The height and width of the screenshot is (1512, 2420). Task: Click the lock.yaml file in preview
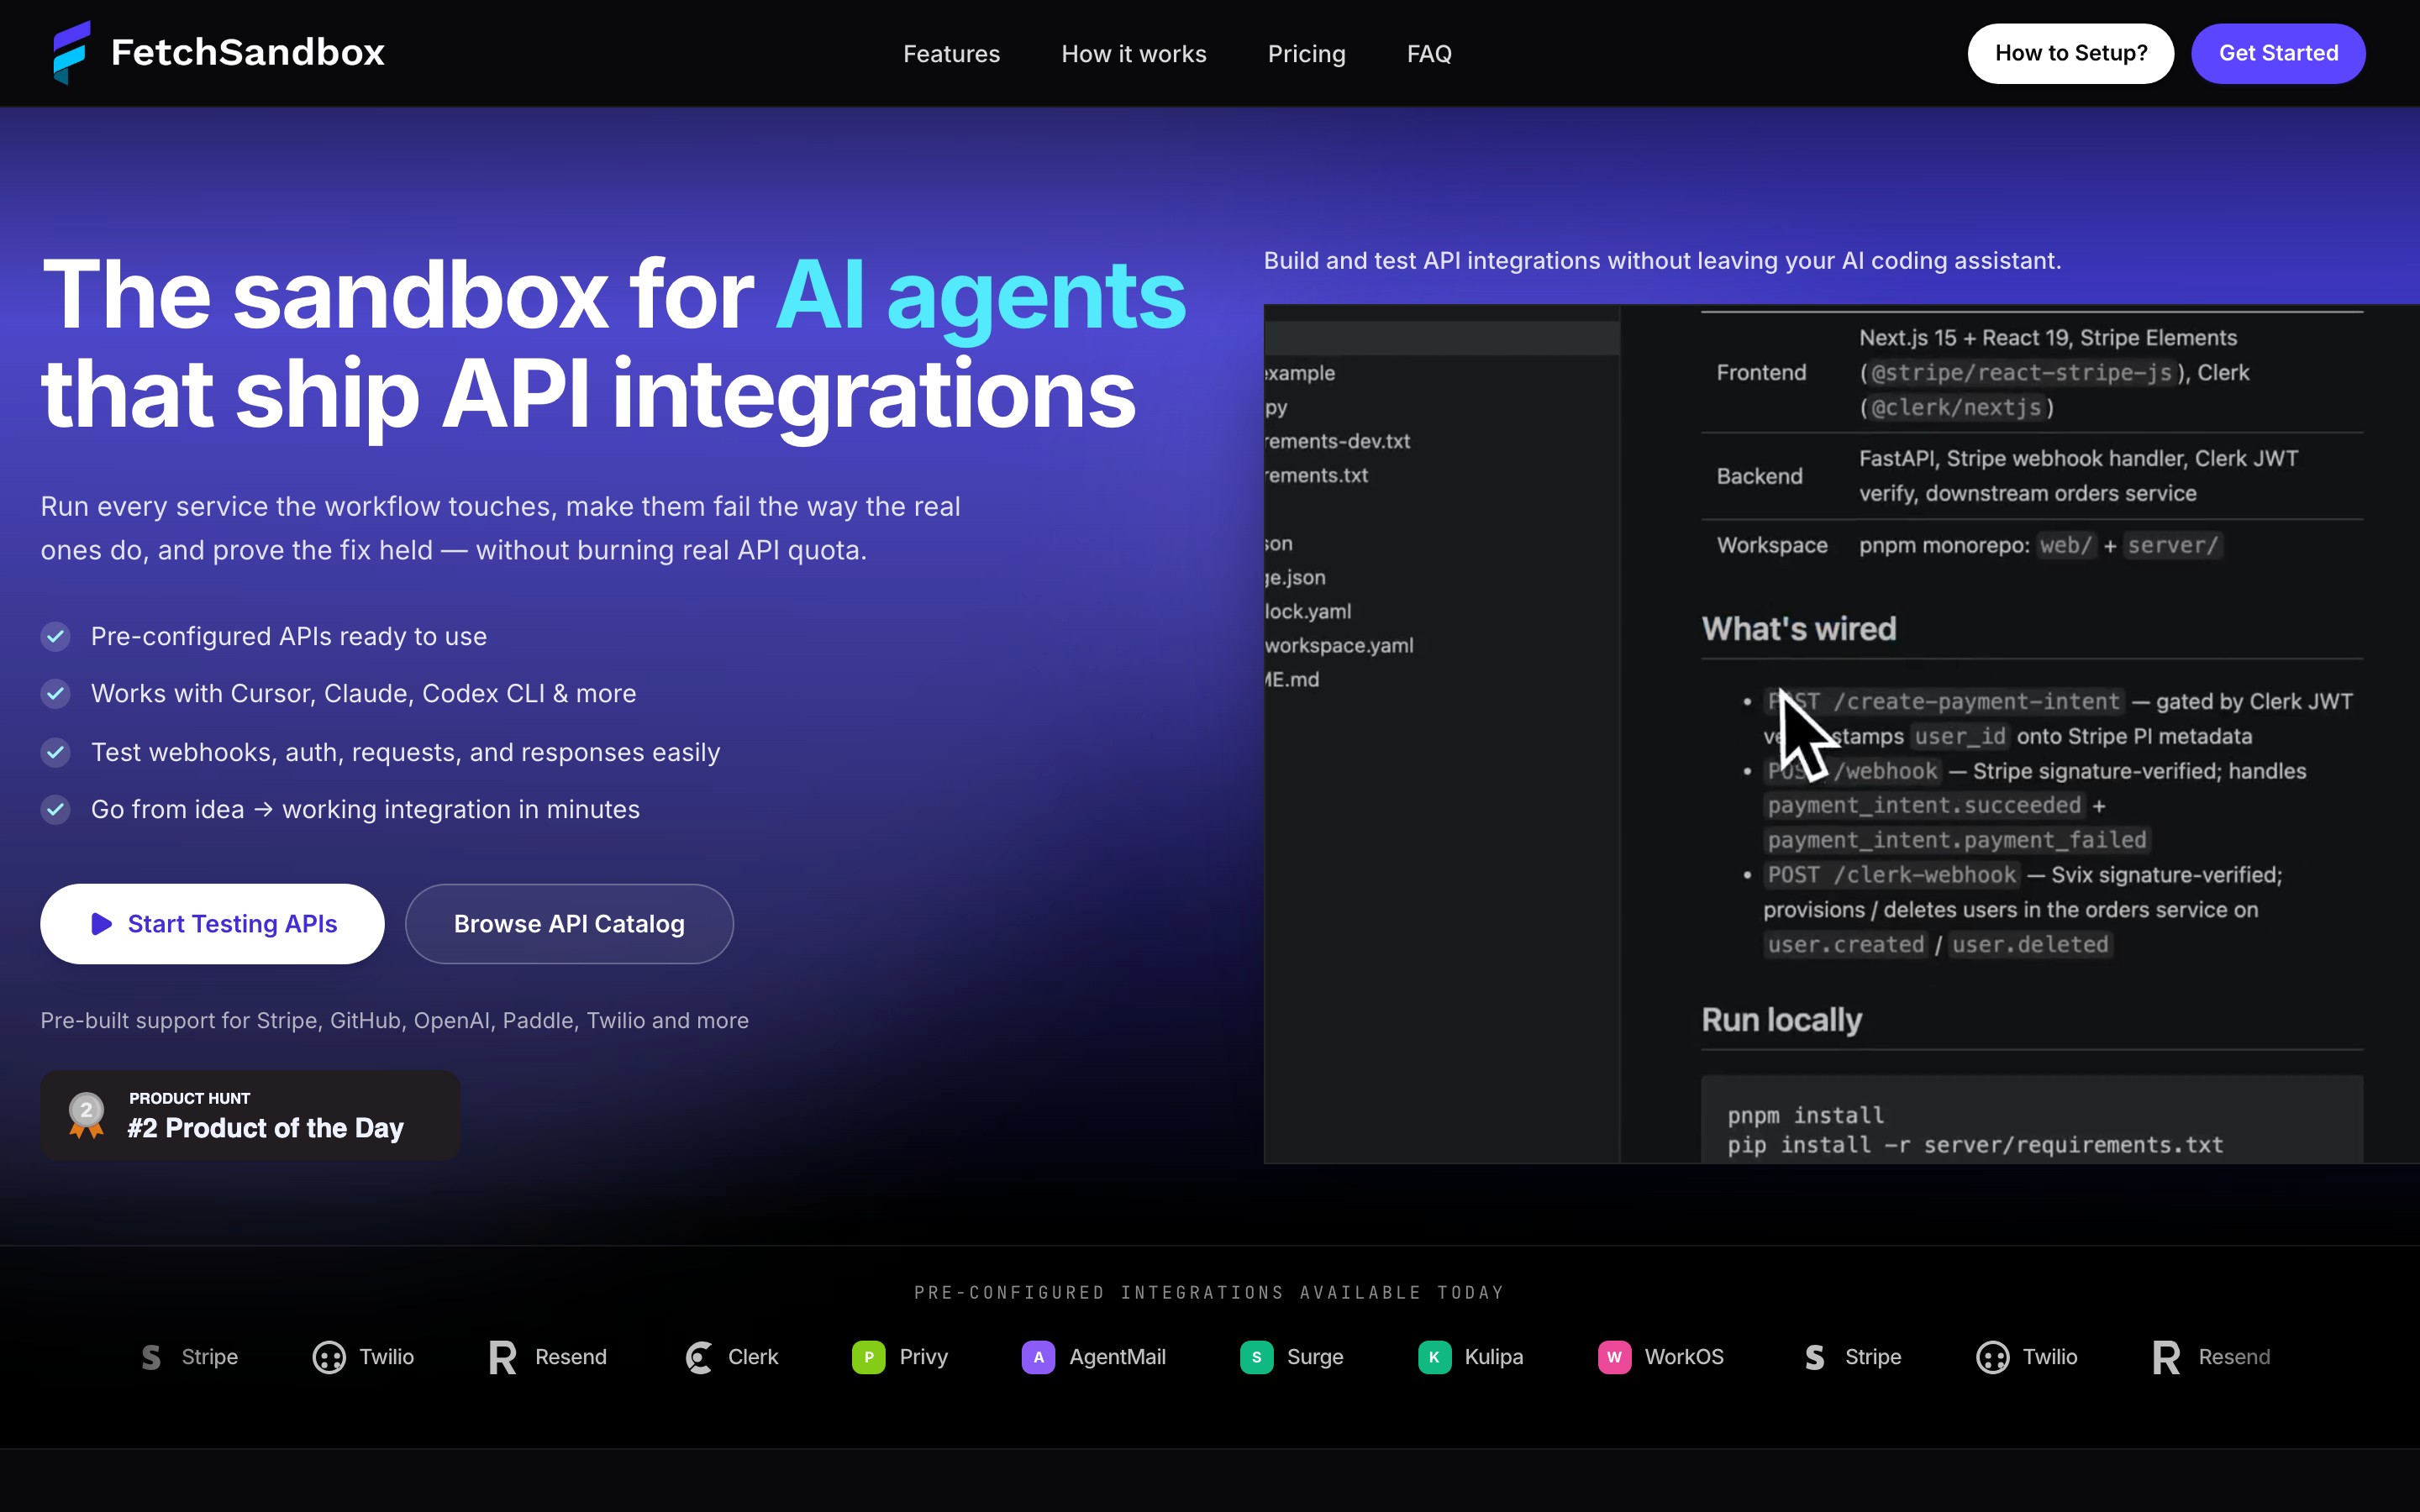coord(1307,611)
